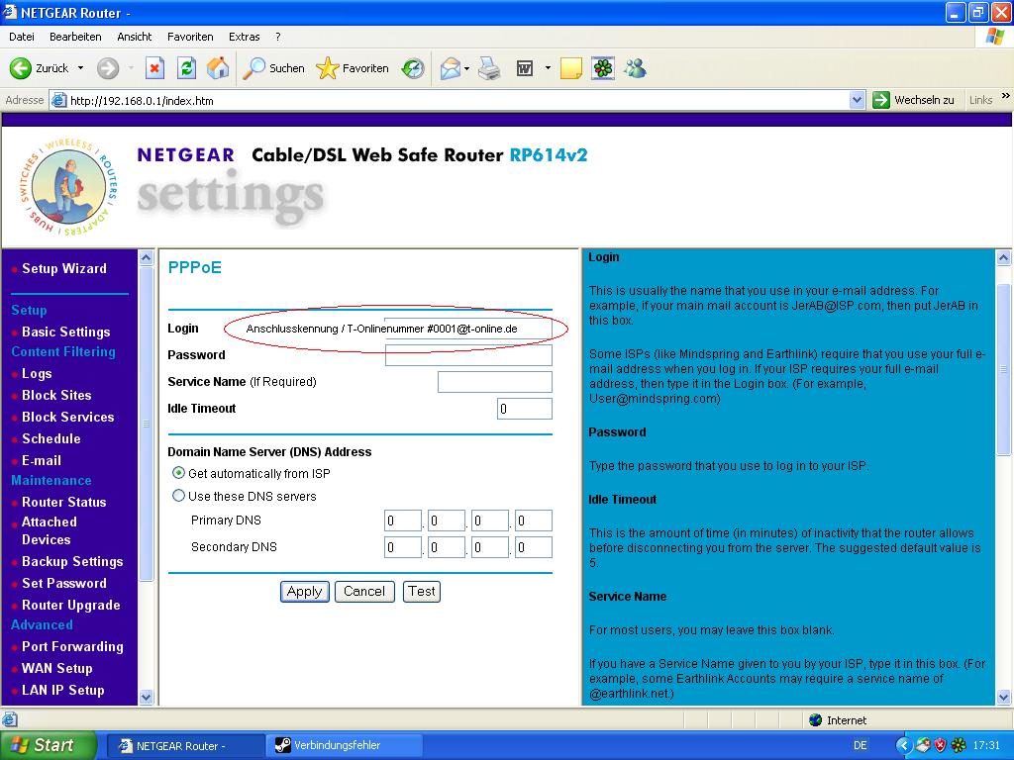
Task: Open the media/history round icon in toolbar
Action: coord(413,68)
